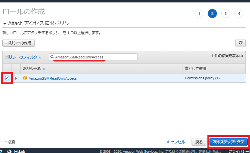Jump to wizard step 3 circle
The image size is (250, 153).
(226, 14)
